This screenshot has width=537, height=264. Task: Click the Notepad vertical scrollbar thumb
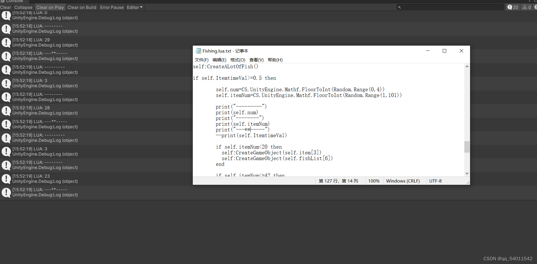[x=467, y=147]
